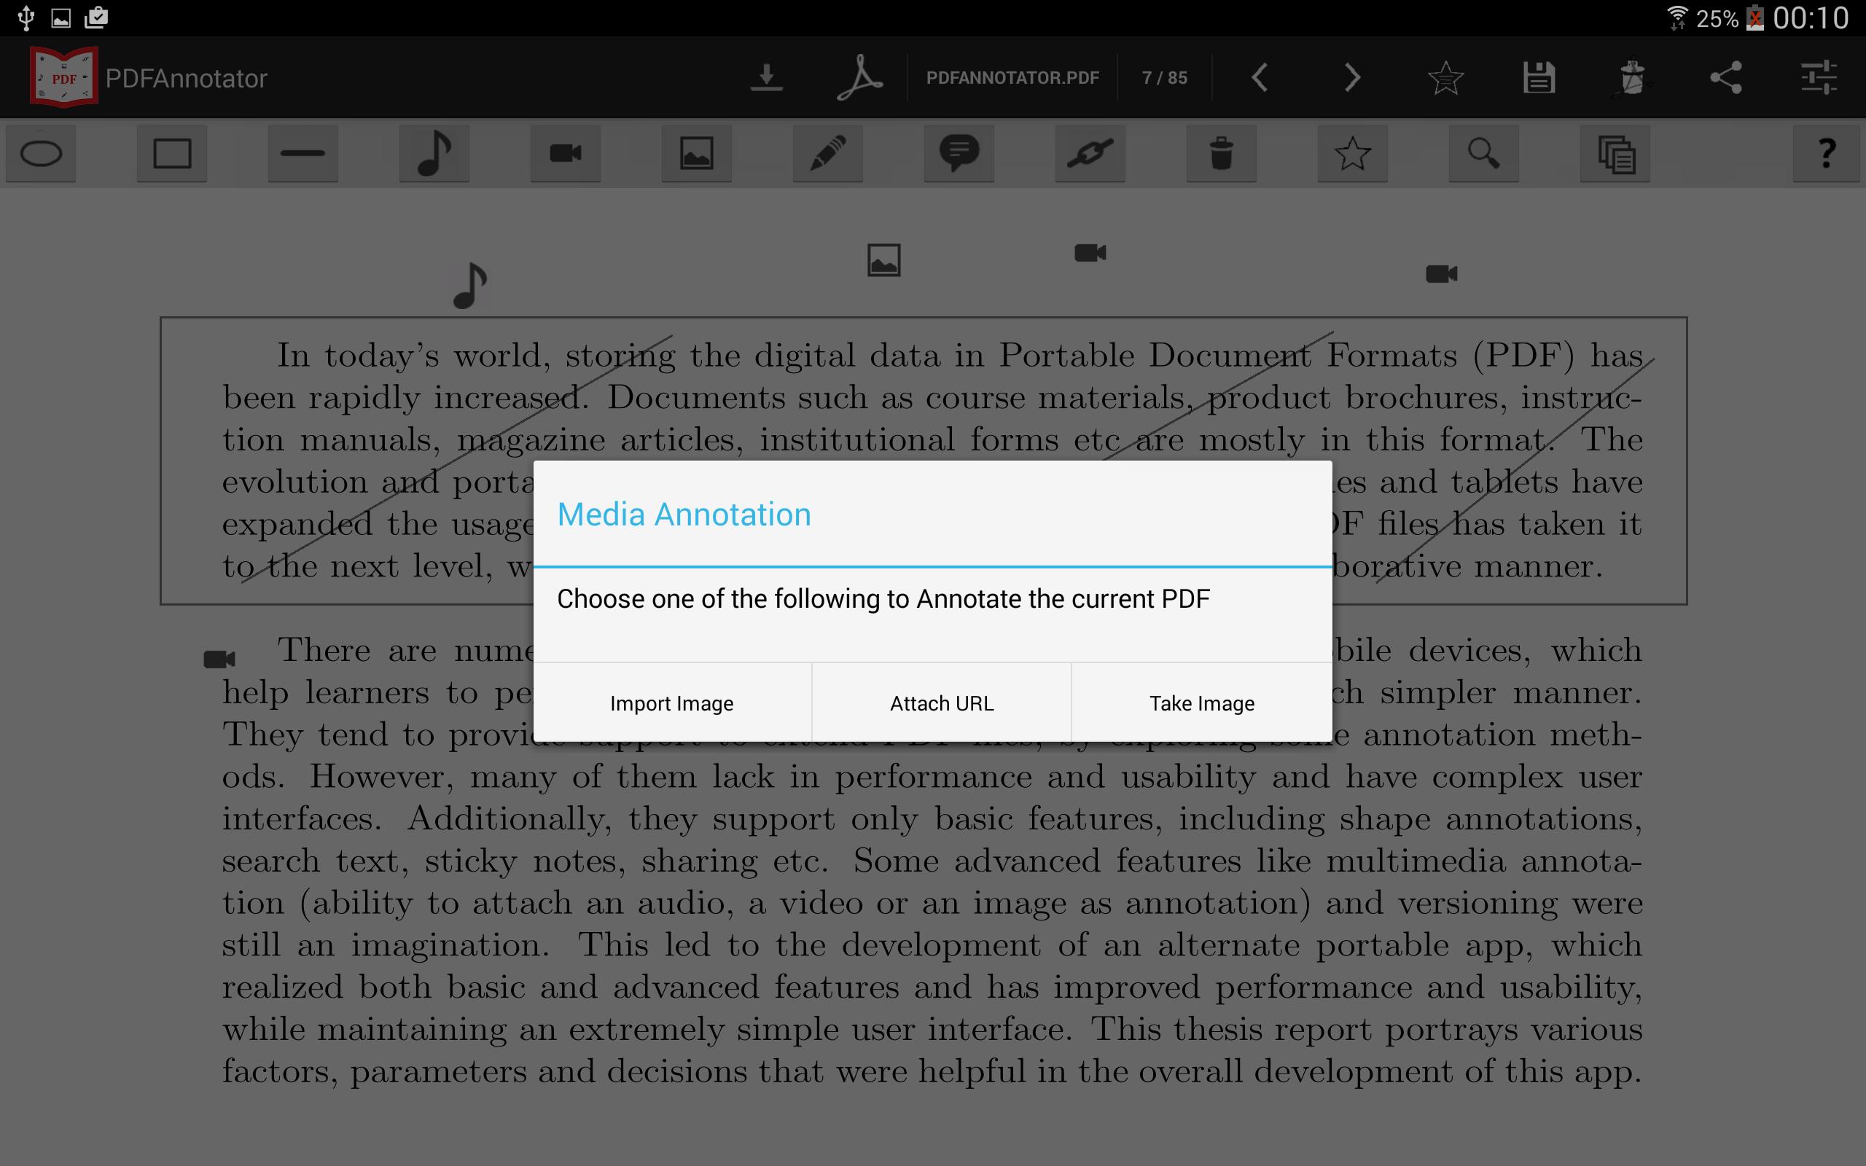Viewport: 1866px width, 1166px height.
Task: Open the comment bubble annotation tool
Action: [959, 154]
